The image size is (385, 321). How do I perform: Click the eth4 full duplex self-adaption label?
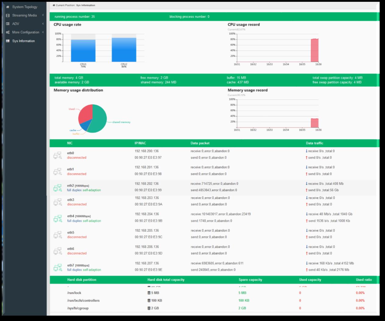click(84, 221)
